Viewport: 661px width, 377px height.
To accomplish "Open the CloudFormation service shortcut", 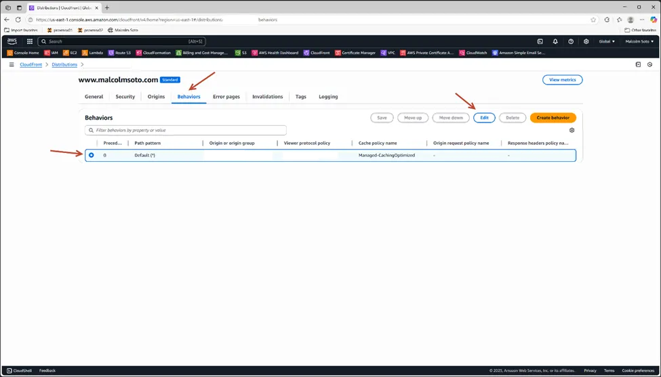I will 153,53.
